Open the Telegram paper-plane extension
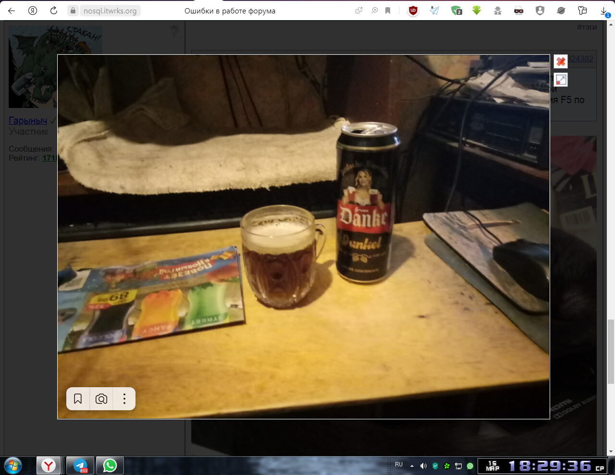The image size is (615, 475). coord(434,11)
